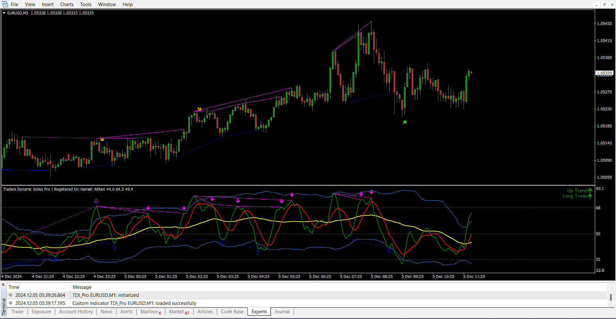Close the Terminal panel with the X
This screenshot has width=616, height=319.
point(3,285)
